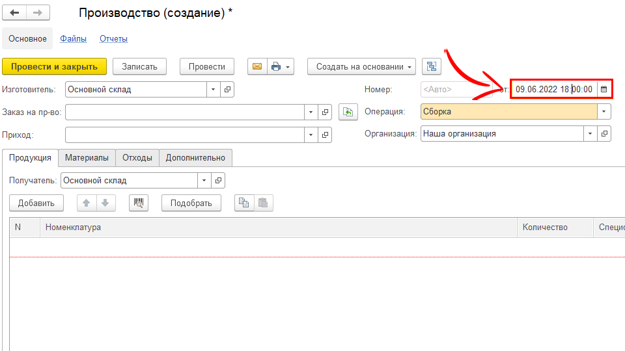Viewport: 625px width, 351px height.
Task: Open the Изготовитель warehouse form icon
Action: (227, 90)
